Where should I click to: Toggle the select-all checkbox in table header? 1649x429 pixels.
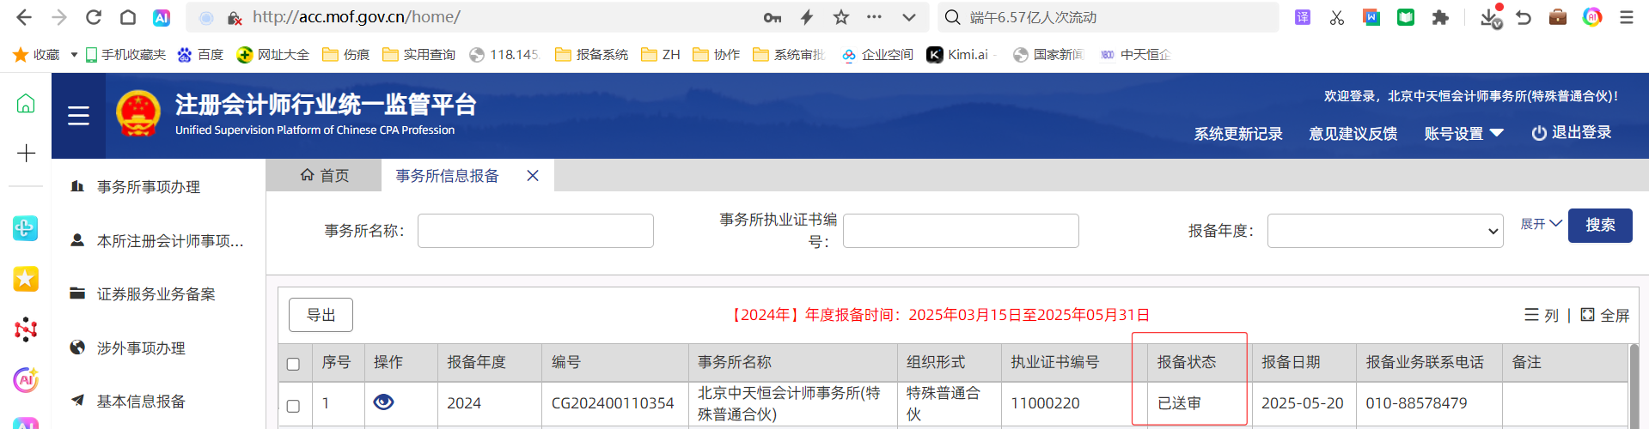coord(293,364)
